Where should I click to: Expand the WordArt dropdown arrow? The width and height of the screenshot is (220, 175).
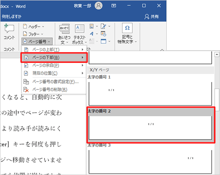[x=97, y=34]
